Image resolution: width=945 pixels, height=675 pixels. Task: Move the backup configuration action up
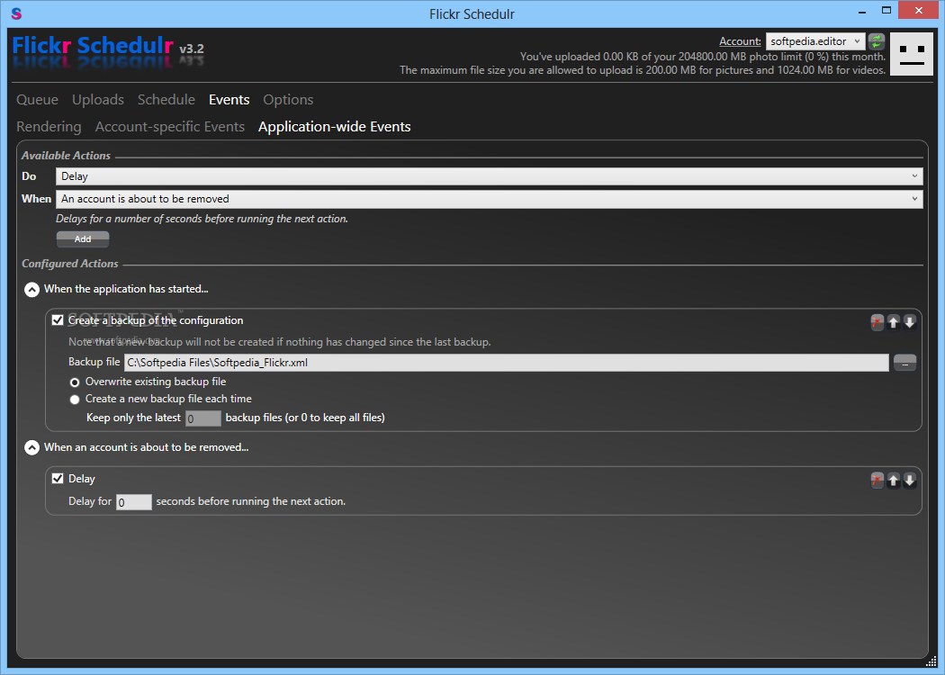[893, 322]
